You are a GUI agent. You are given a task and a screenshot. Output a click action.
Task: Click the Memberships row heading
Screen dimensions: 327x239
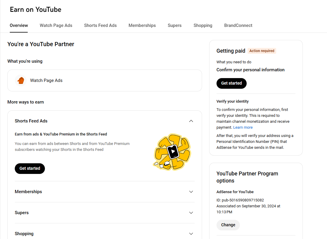pos(28,192)
